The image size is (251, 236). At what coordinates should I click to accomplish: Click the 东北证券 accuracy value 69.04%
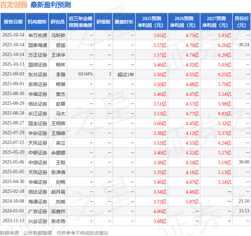[x=86, y=74]
